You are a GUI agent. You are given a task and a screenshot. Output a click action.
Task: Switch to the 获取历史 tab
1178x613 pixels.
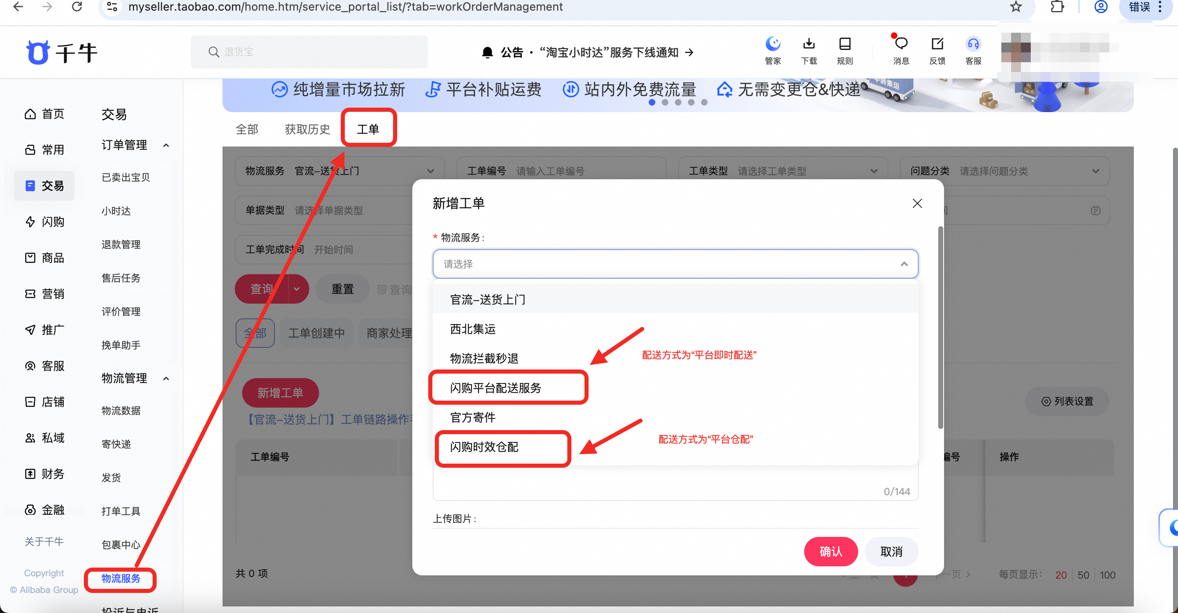point(307,129)
